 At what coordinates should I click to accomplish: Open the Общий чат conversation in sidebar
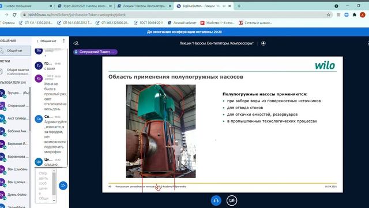click(x=15, y=51)
